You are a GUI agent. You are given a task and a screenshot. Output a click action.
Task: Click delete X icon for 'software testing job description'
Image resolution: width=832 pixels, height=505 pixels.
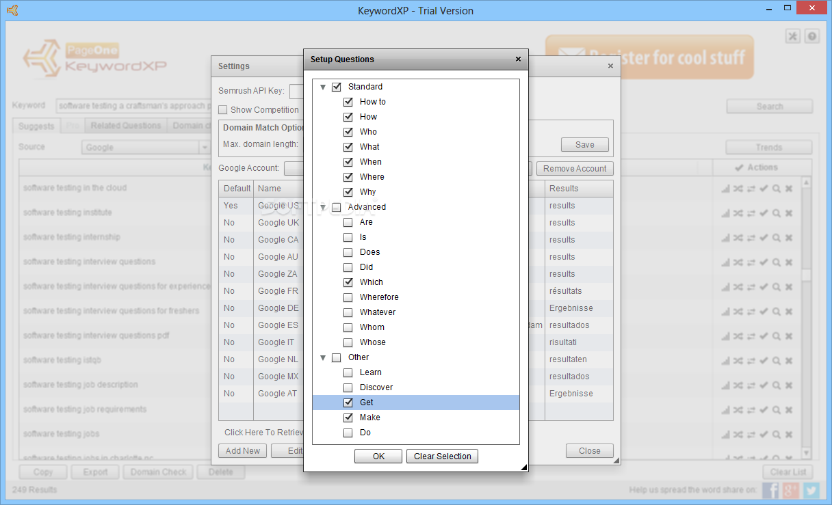pyautogui.click(x=789, y=385)
